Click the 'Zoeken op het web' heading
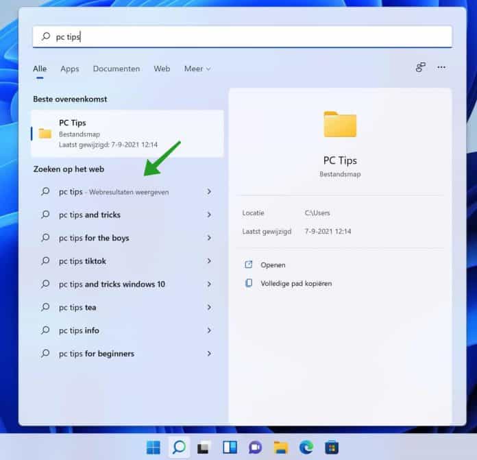The width and height of the screenshot is (477, 460). [69, 169]
